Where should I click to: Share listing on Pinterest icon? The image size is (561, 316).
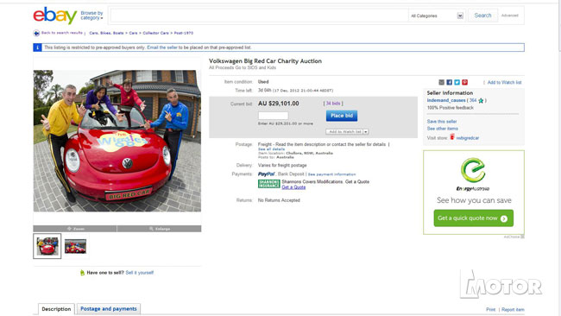coord(464,82)
